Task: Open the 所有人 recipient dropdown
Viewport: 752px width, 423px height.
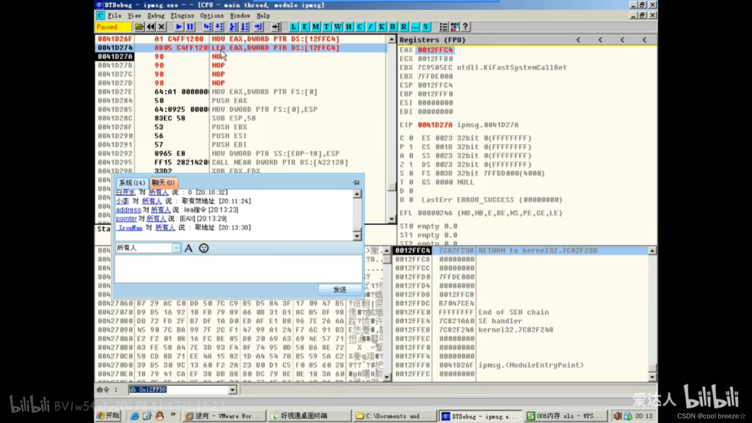Action: (176, 248)
